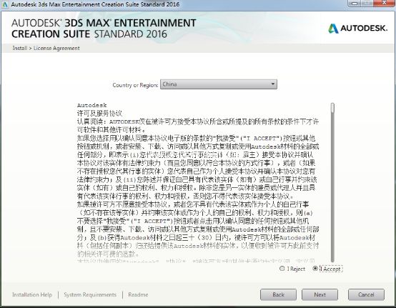Click the Country or Region label

point(135,85)
